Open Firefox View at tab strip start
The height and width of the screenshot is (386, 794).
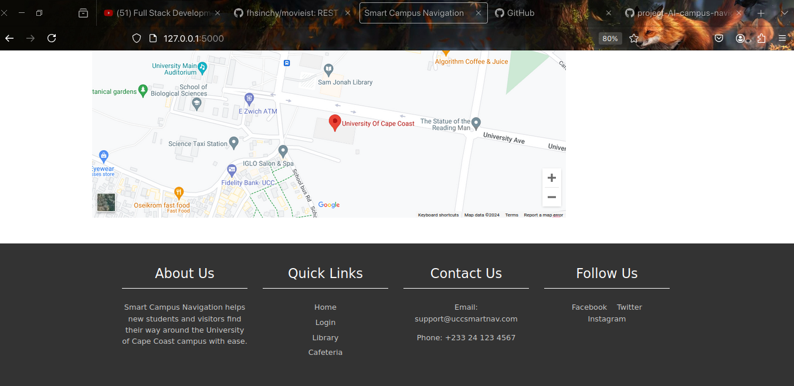coord(83,13)
